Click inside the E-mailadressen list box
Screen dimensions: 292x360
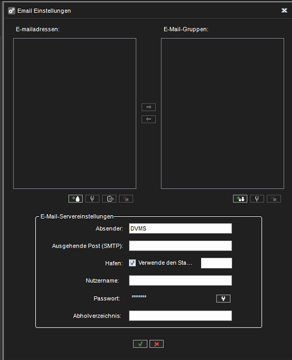pyautogui.click(x=75, y=113)
